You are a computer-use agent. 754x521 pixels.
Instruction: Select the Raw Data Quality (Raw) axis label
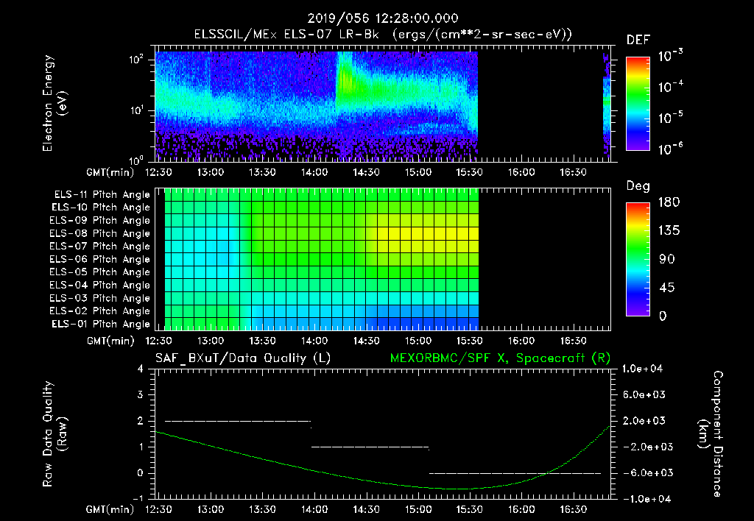click(54, 434)
